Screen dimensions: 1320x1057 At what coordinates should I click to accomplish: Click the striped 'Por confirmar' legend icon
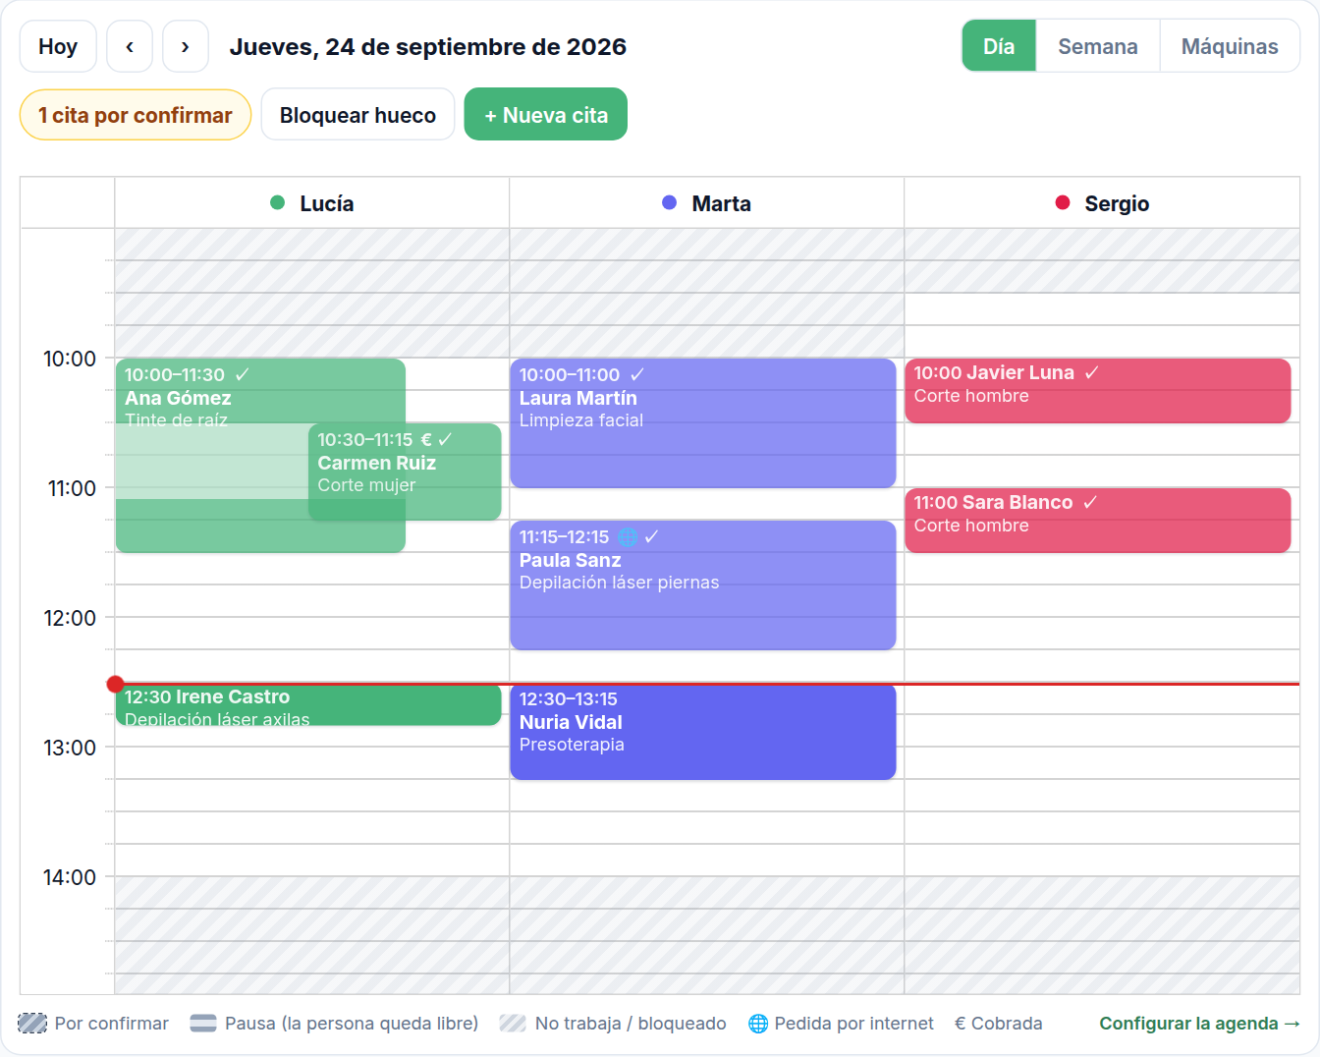(32, 1024)
